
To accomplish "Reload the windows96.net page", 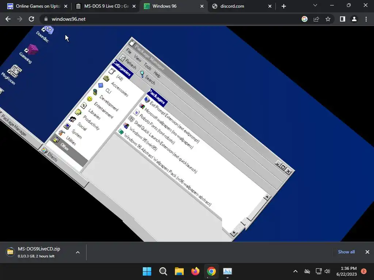I will (31, 19).
